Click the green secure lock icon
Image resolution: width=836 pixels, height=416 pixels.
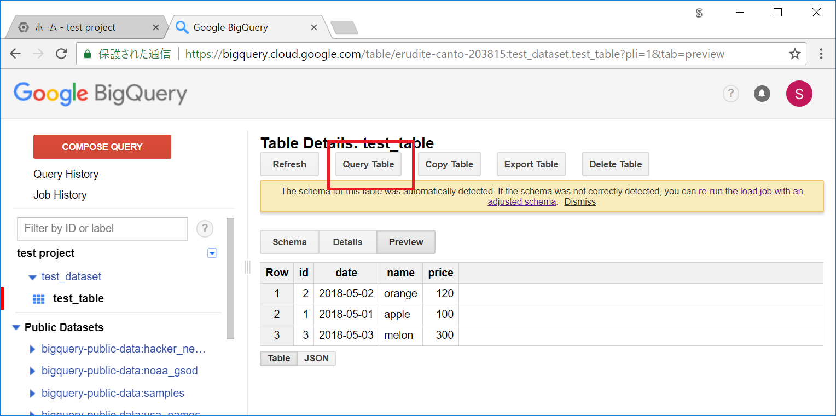click(87, 54)
